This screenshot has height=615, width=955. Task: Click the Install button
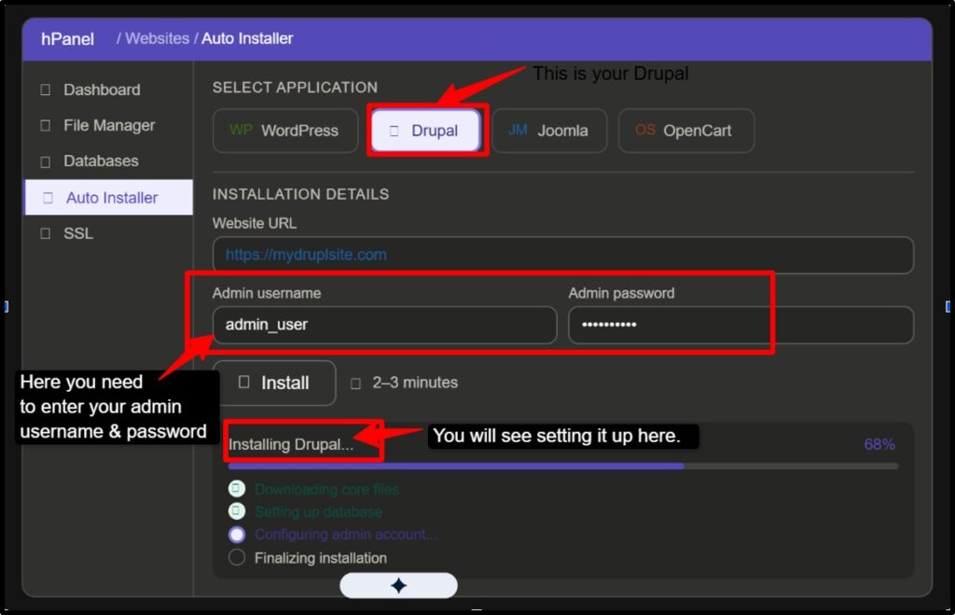(274, 383)
